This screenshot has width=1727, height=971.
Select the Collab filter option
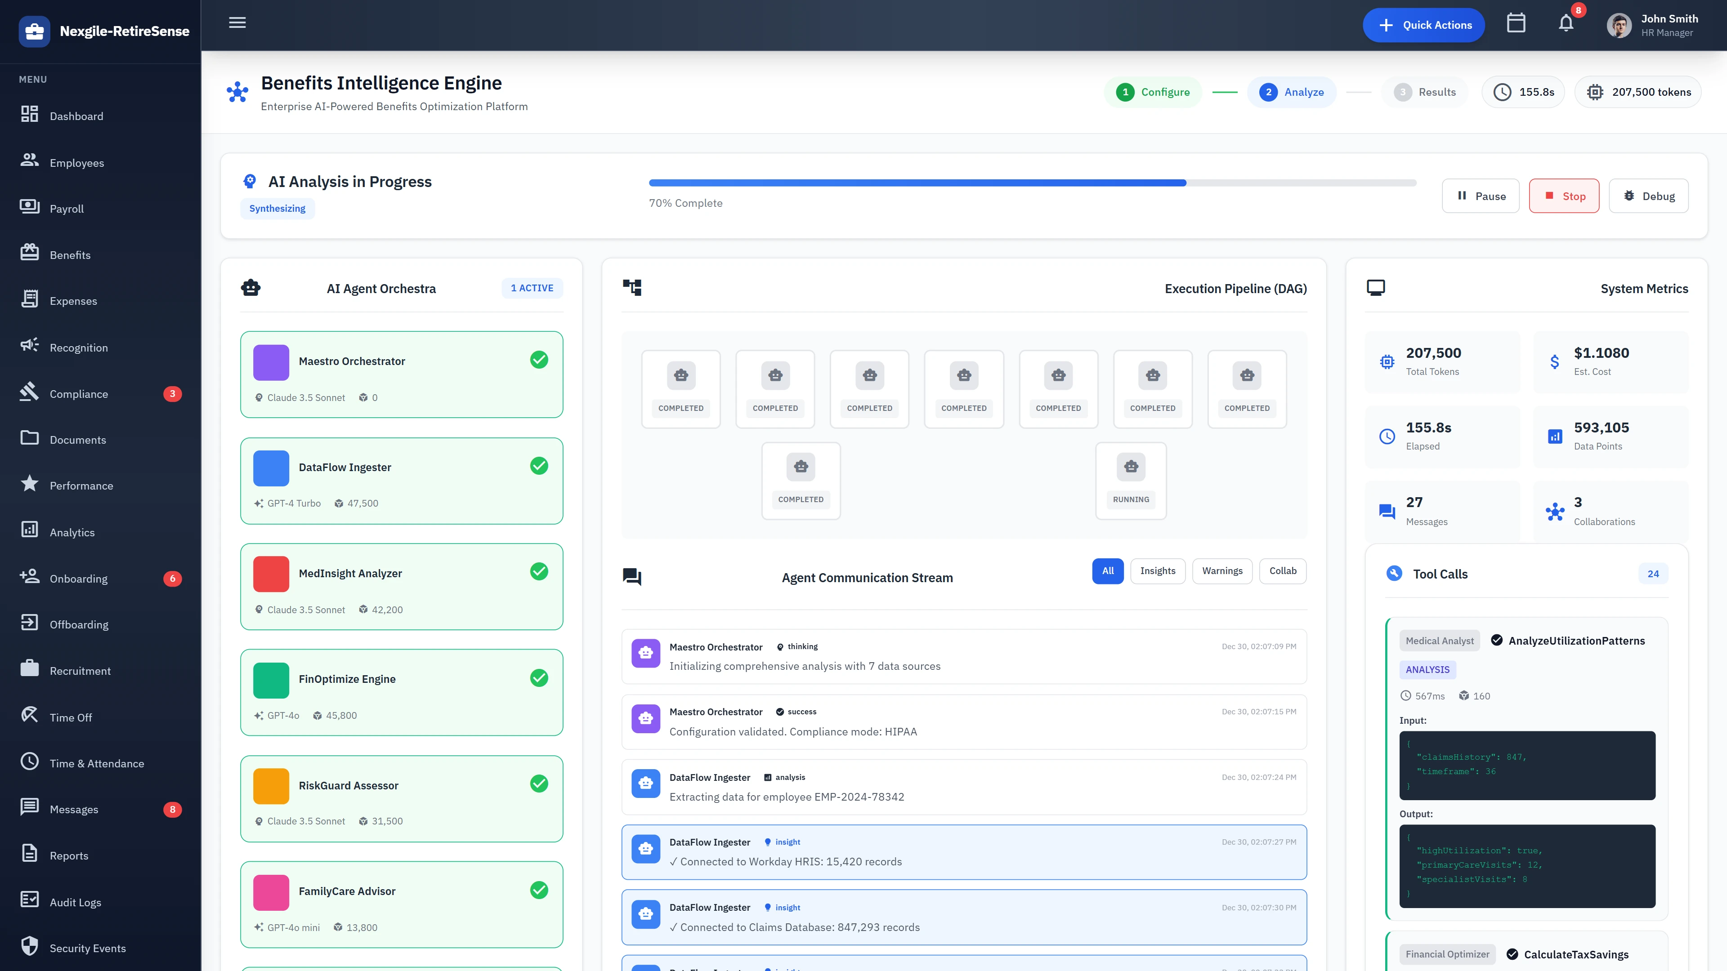1283,571
